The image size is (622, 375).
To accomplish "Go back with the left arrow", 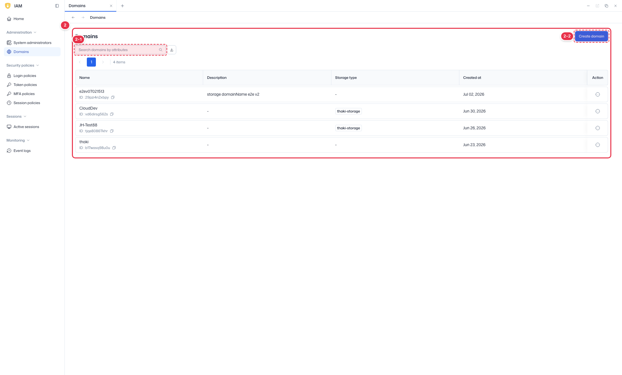I will coord(73,17).
